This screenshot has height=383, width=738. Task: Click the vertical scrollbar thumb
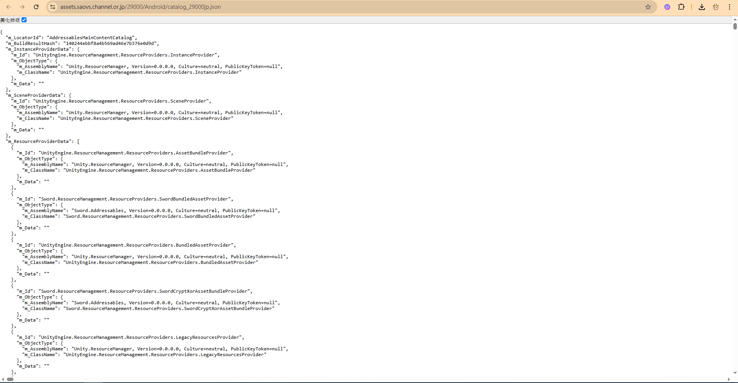click(x=735, y=26)
